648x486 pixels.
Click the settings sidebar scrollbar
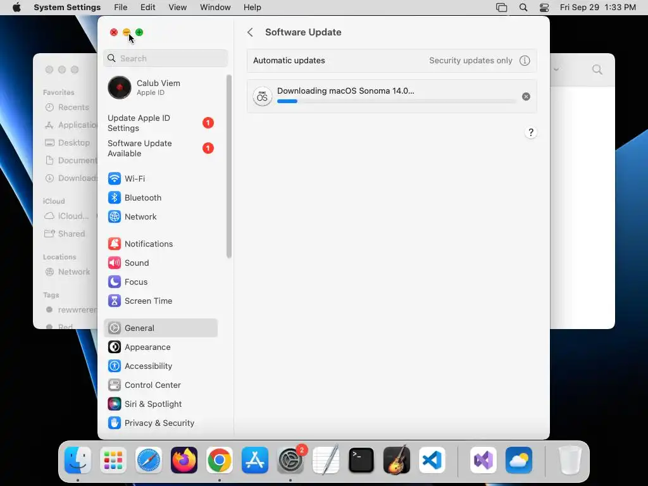coord(229,167)
